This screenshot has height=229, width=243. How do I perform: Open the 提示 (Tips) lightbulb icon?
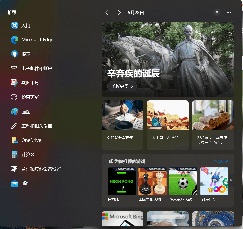(x=15, y=54)
